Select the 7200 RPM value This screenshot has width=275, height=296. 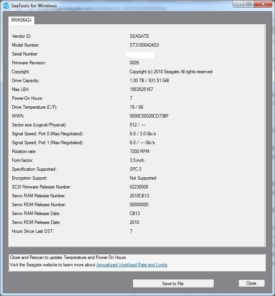click(139, 151)
